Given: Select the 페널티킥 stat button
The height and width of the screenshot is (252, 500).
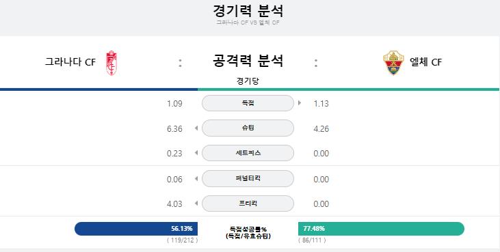Looking at the screenshot, I should (x=248, y=178).
